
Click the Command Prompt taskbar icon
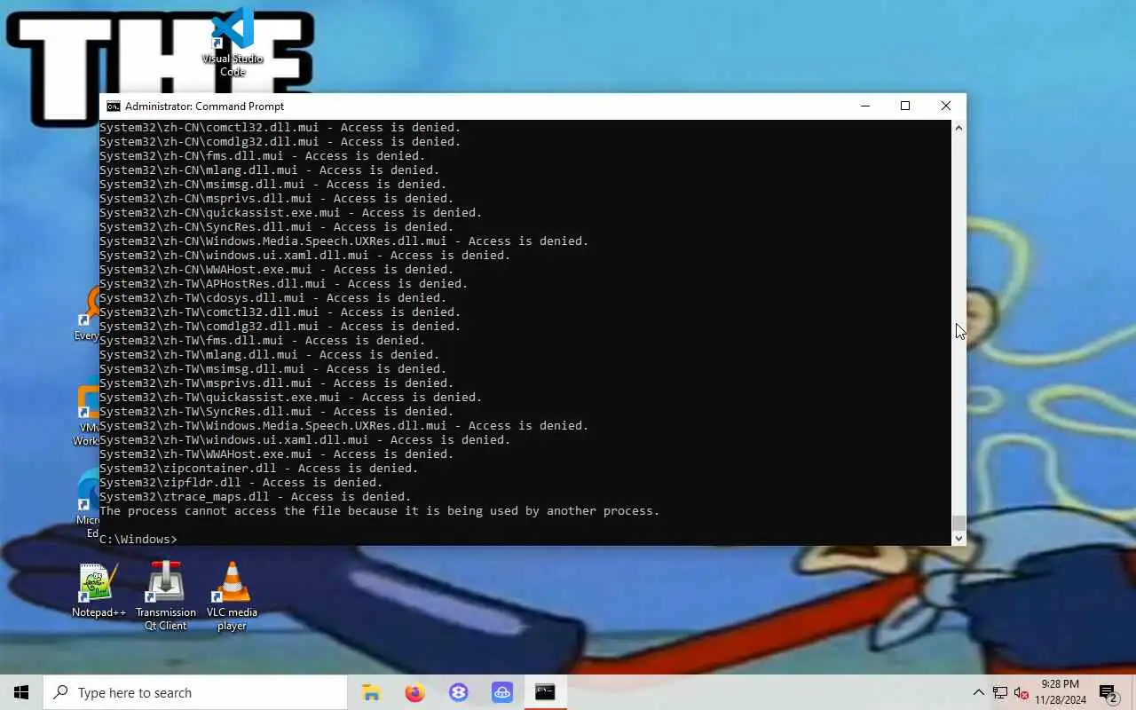click(x=545, y=692)
